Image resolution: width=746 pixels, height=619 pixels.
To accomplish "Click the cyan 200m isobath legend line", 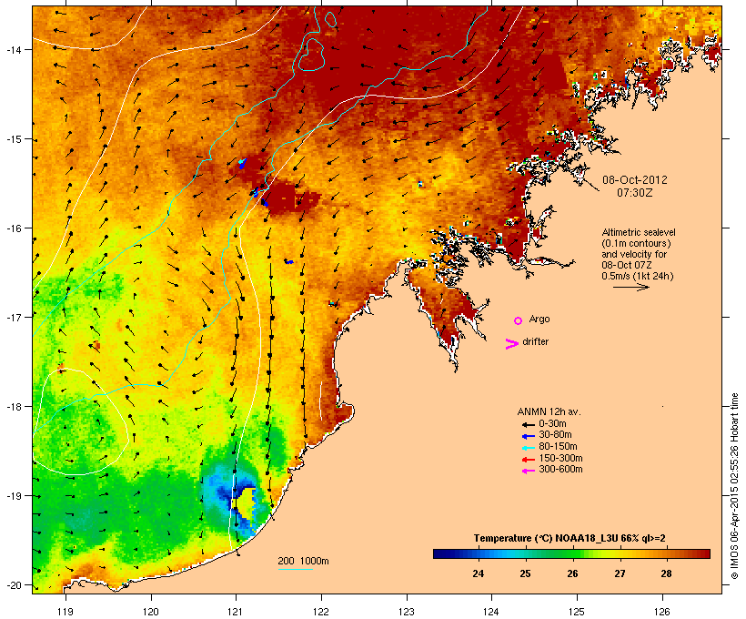I will [x=296, y=569].
